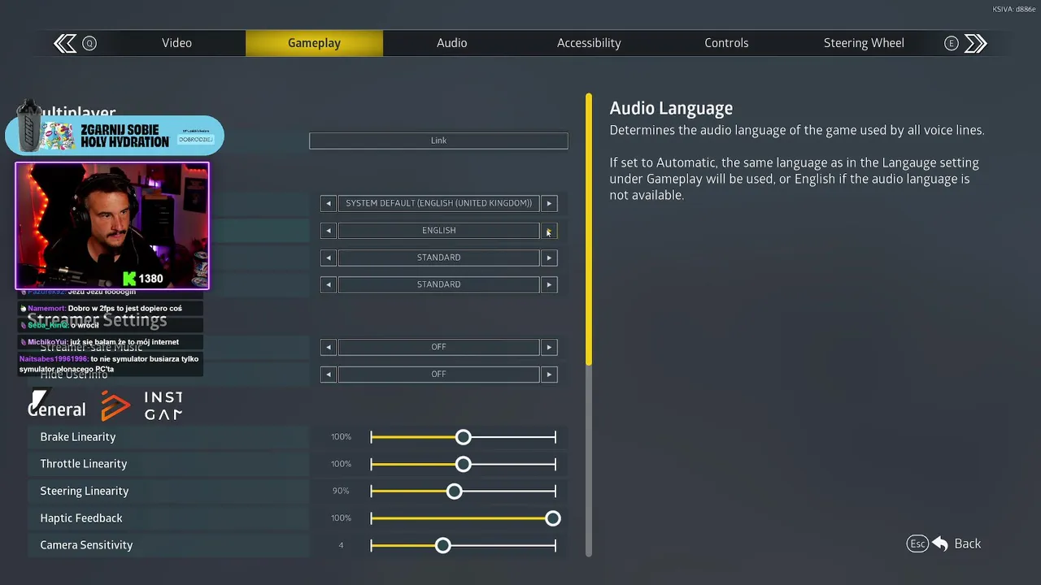
Task: Click the second STANDARD value box
Action: [x=438, y=284]
